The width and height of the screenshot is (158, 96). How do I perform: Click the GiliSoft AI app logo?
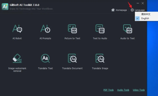(5, 7)
